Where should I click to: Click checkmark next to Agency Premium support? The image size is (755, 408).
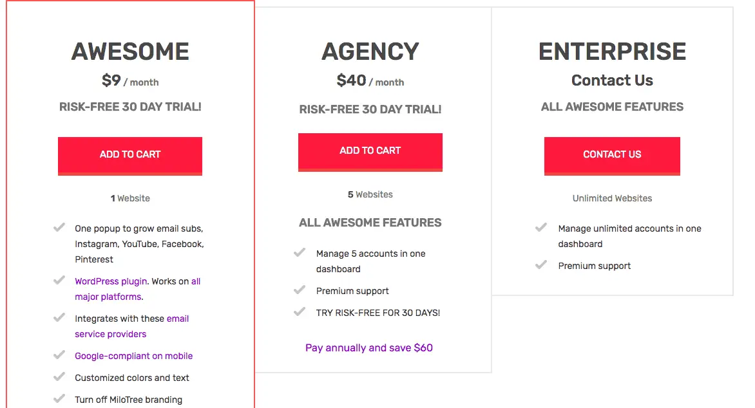point(300,290)
